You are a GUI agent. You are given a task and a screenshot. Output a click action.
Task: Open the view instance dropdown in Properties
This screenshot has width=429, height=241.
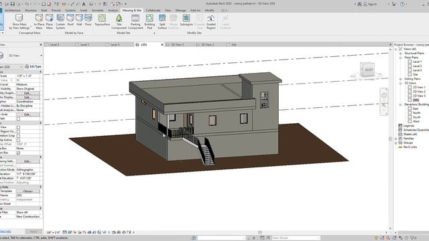21,67
